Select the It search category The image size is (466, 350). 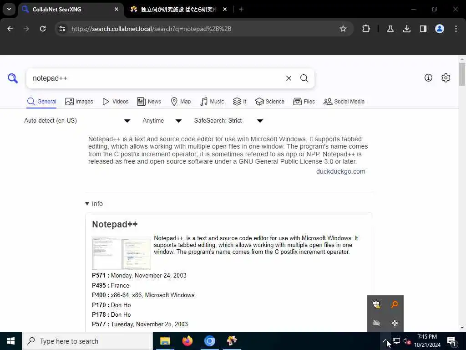pyautogui.click(x=239, y=102)
